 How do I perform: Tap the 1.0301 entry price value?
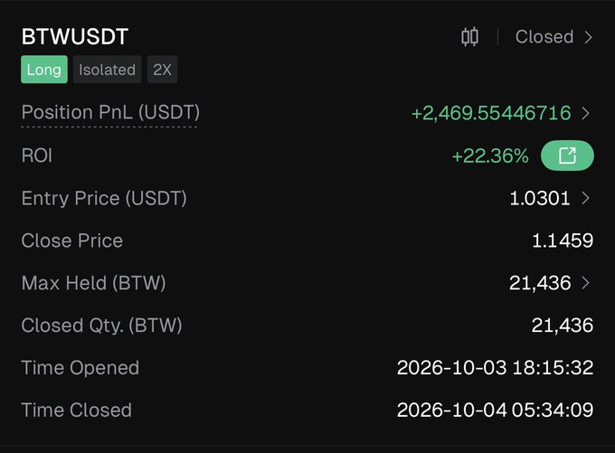(540, 198)
